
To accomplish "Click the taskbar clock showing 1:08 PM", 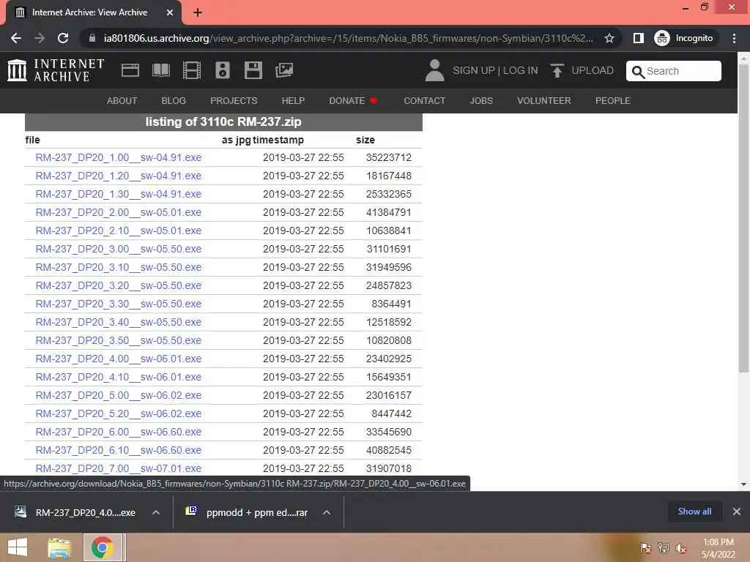I will tap(719, 547).
